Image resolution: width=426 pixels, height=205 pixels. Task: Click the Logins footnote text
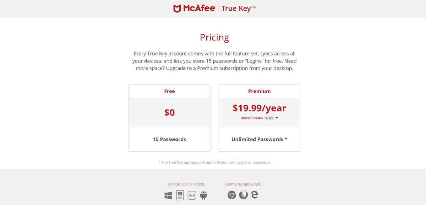tap(214, 162)
